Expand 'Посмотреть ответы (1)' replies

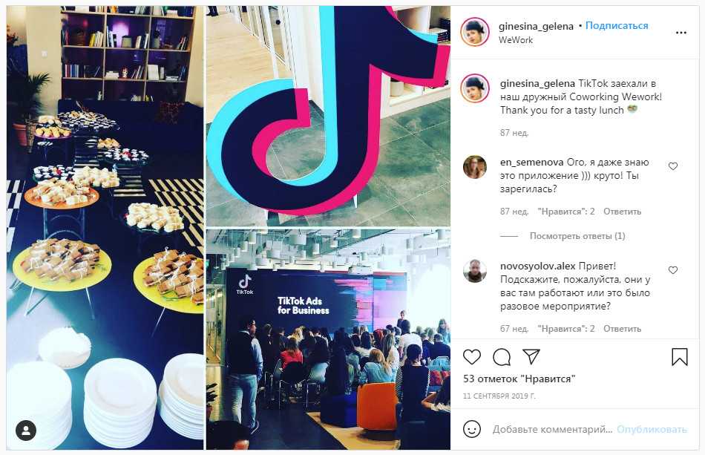[577, 236]
